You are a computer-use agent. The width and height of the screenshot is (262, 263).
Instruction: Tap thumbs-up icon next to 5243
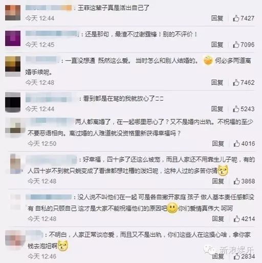(236, 109)
